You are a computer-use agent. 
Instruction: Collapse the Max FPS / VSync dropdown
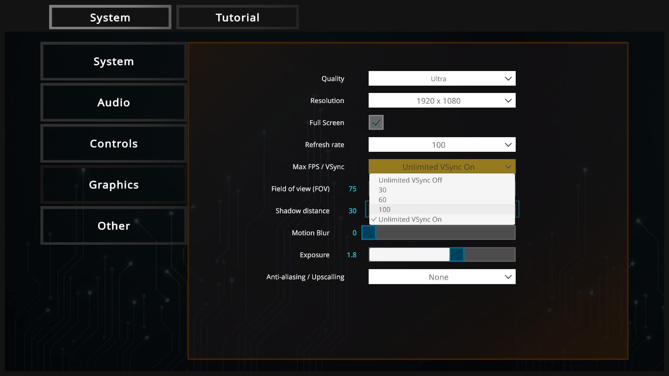click(442, 167)
